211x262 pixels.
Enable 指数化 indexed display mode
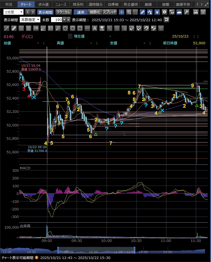pyautogui.click(x=95, y=12)
